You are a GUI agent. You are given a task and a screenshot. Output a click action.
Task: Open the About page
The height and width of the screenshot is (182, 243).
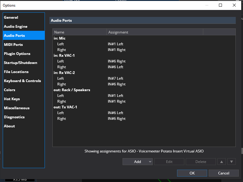click(24, 126)
